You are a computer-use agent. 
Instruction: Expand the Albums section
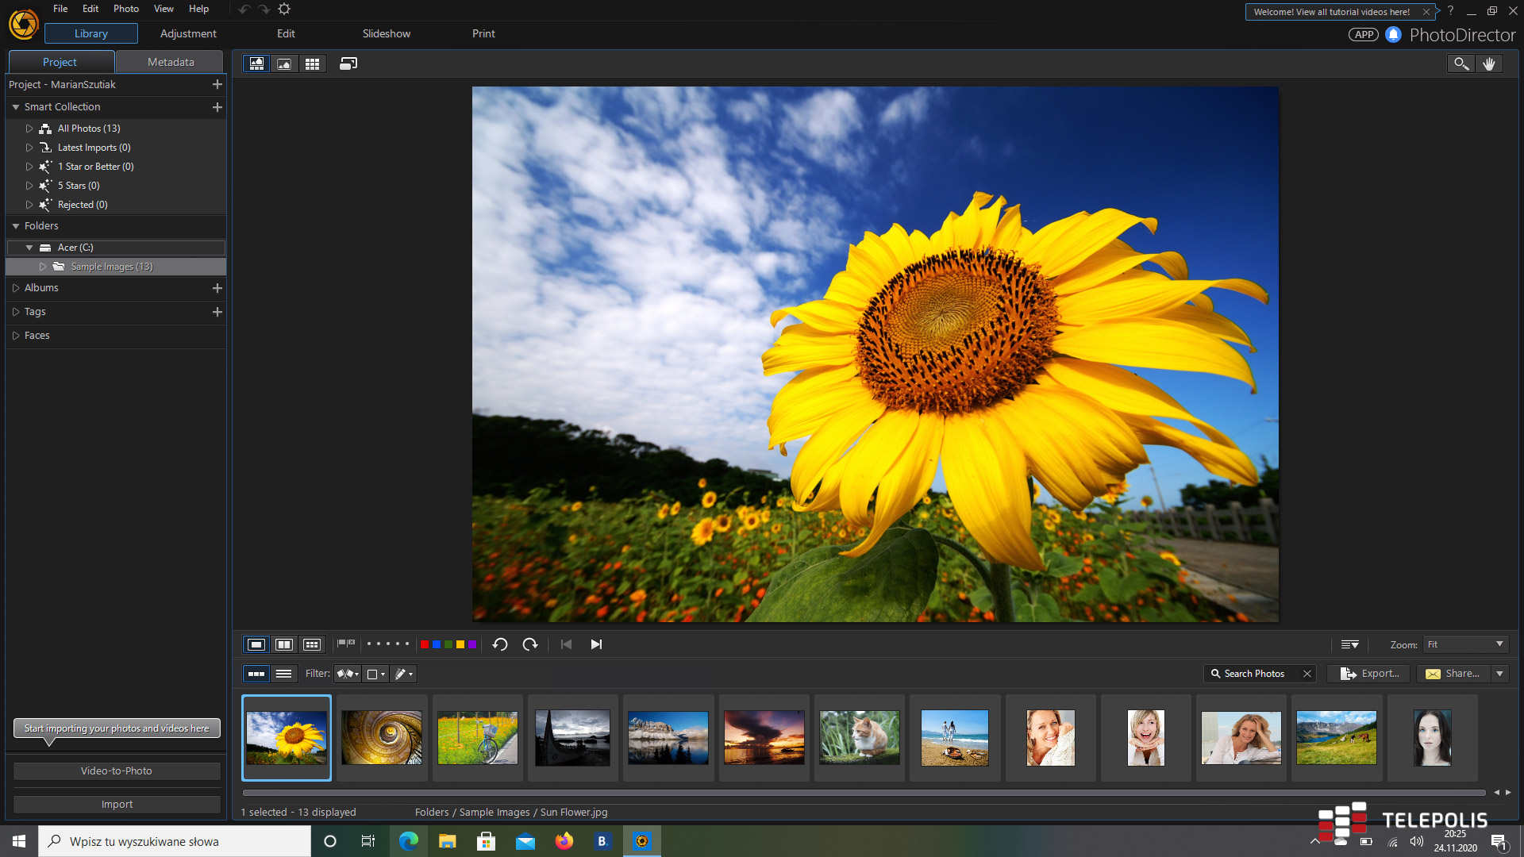[x=16, y=288]
